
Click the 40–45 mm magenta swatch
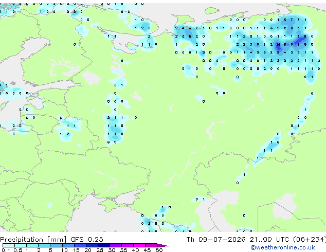coord(139,245)
